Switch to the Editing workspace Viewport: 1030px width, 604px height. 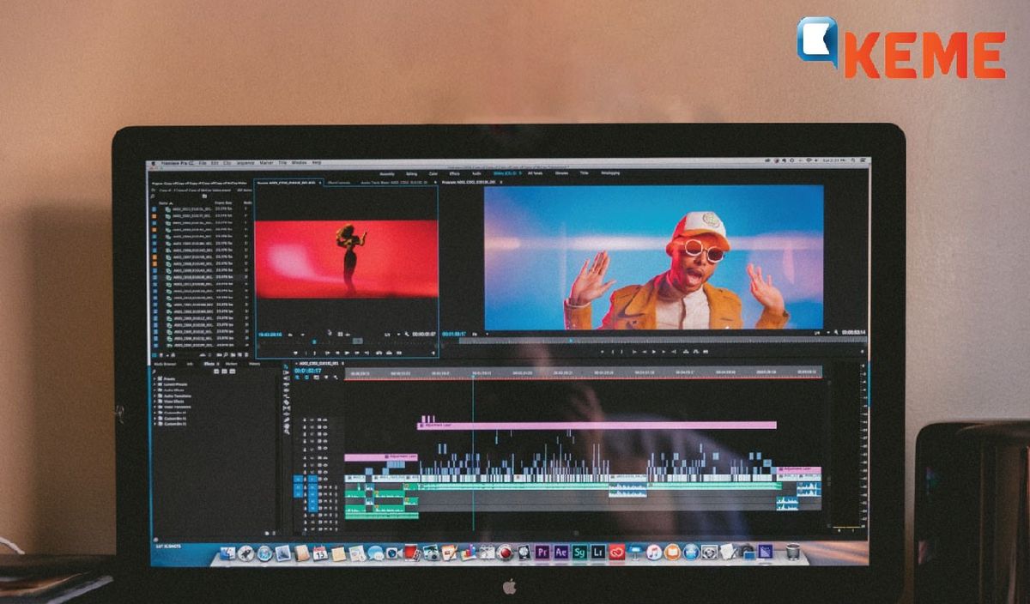pyautogui.click(x=412, y=174)
